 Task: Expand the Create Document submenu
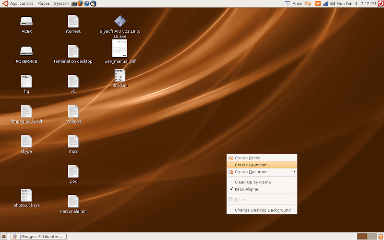262,172
